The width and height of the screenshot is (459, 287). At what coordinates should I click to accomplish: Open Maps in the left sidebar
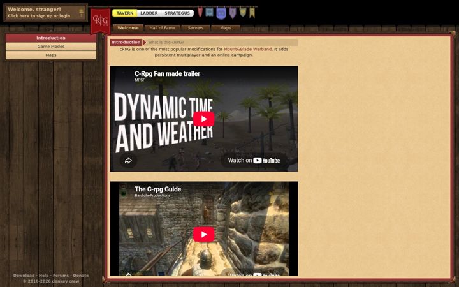[x=51, y=55]
